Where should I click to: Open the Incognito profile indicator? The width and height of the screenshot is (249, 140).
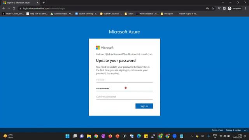pos(234,9)
